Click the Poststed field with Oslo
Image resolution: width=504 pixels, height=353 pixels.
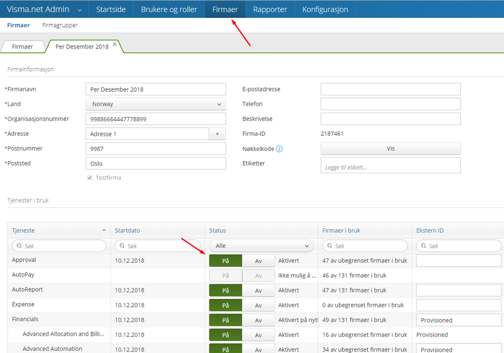(155, 164)
